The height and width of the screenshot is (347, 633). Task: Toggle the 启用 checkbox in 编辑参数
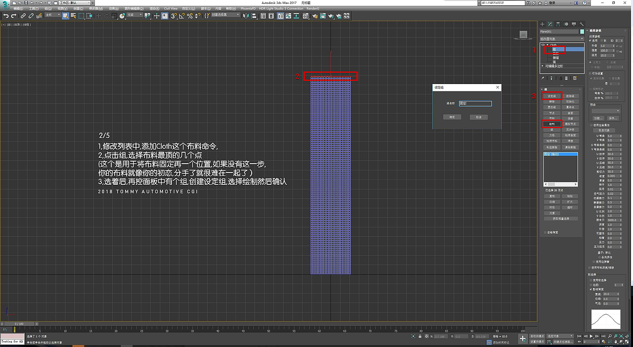click(590, 41)
